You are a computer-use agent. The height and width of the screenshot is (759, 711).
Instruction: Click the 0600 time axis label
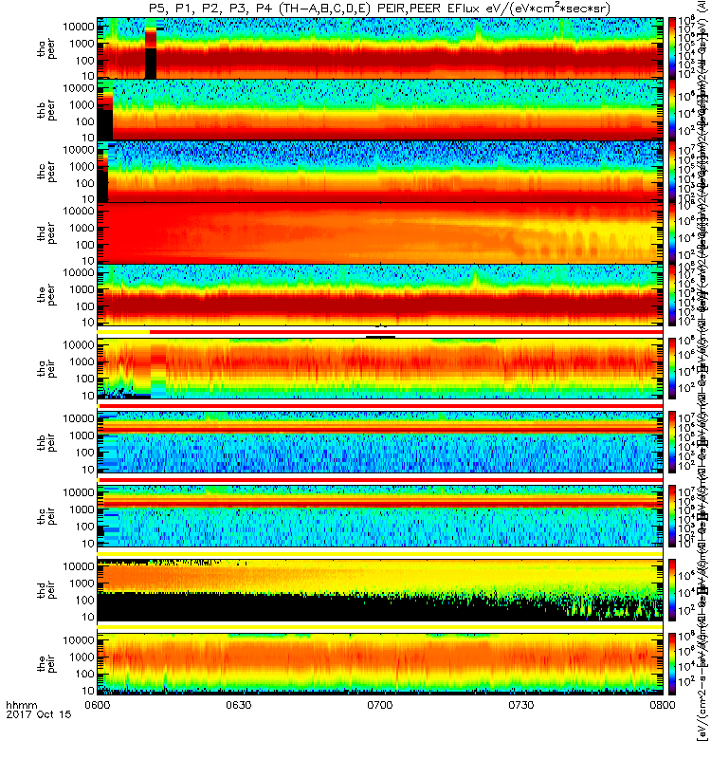tap(98, 705)
